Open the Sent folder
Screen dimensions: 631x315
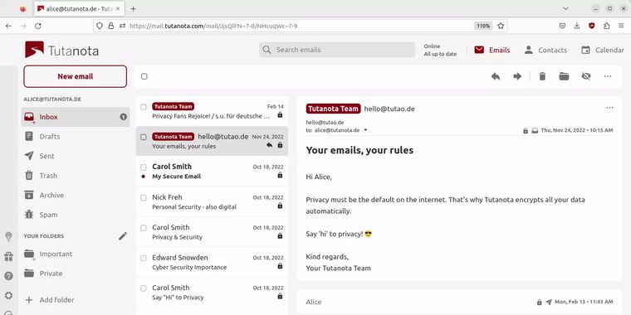pyautogui.click(x=76, y=156)
